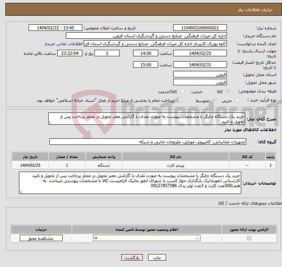282x267 pixels.
Task: Click the شماره نیاز field 1104003169000021
Action: point(200,28)
